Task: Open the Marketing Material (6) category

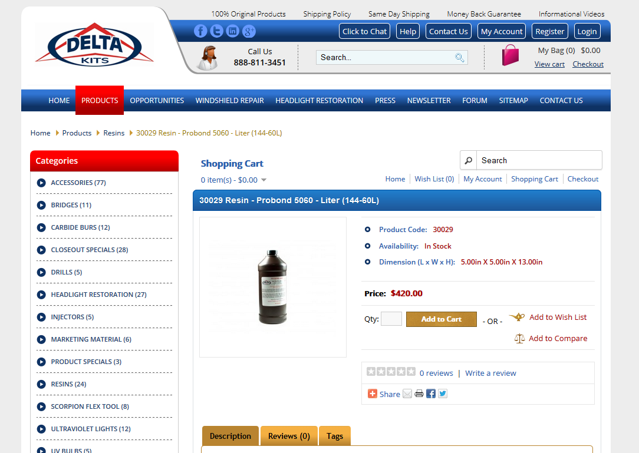Action: tap(91, 339)
